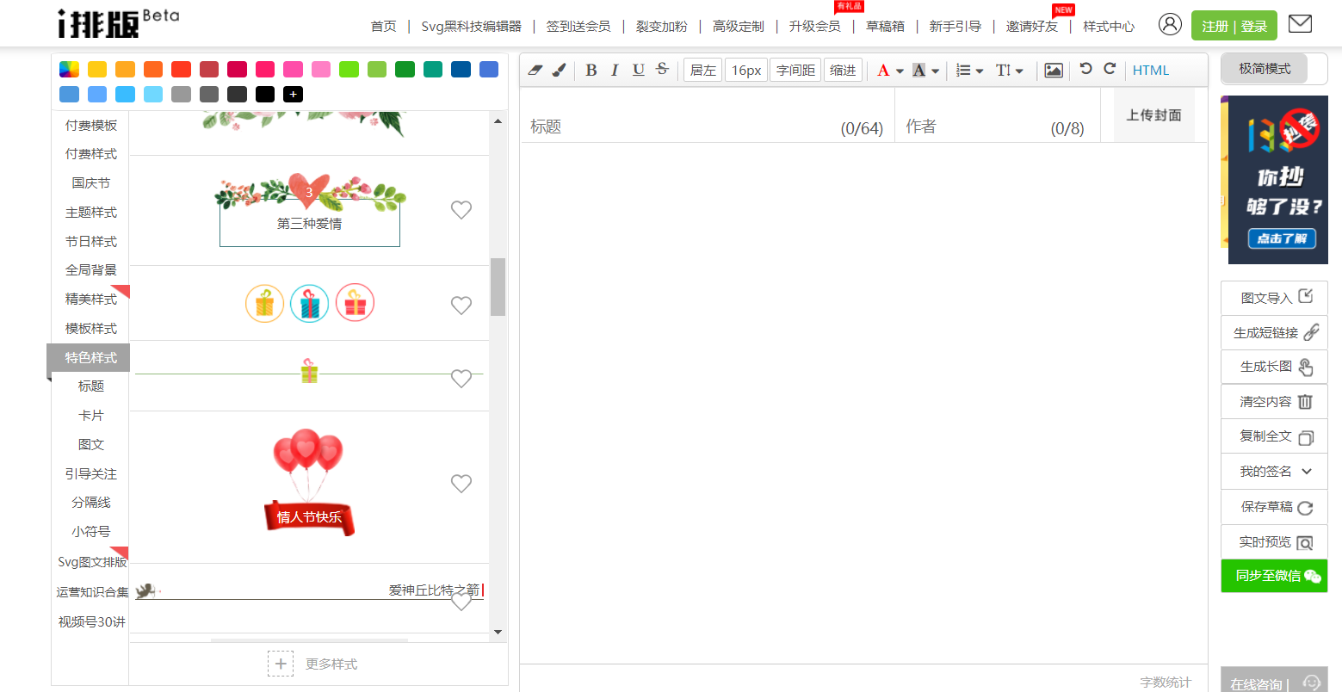1342x692 pixels.
Task: Open 实时预览 preview
Action: coord(1274,542)
